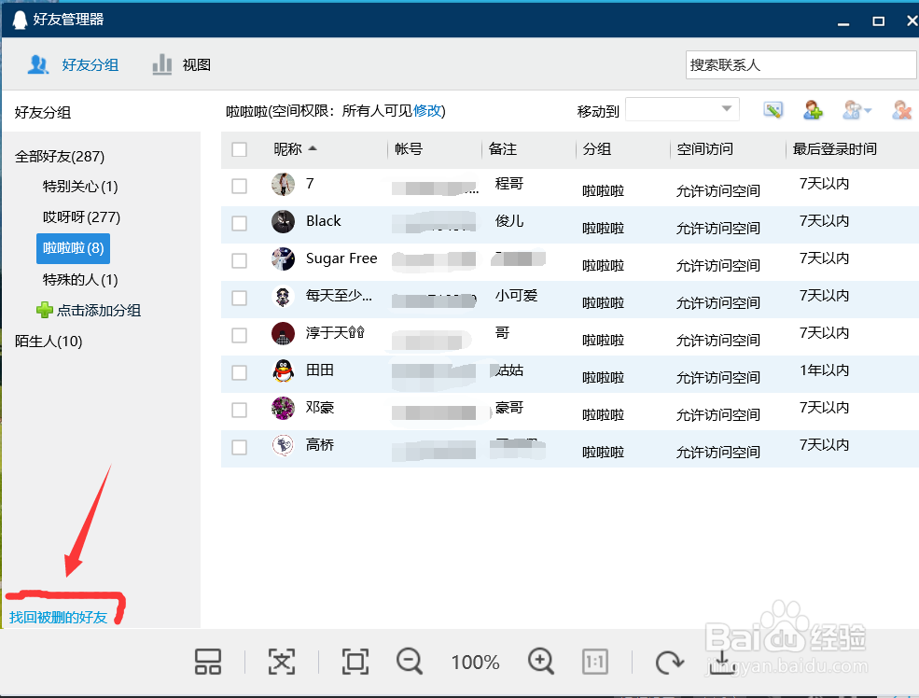Toggle 昵称 column sort arrow

[x=313, y=147]
